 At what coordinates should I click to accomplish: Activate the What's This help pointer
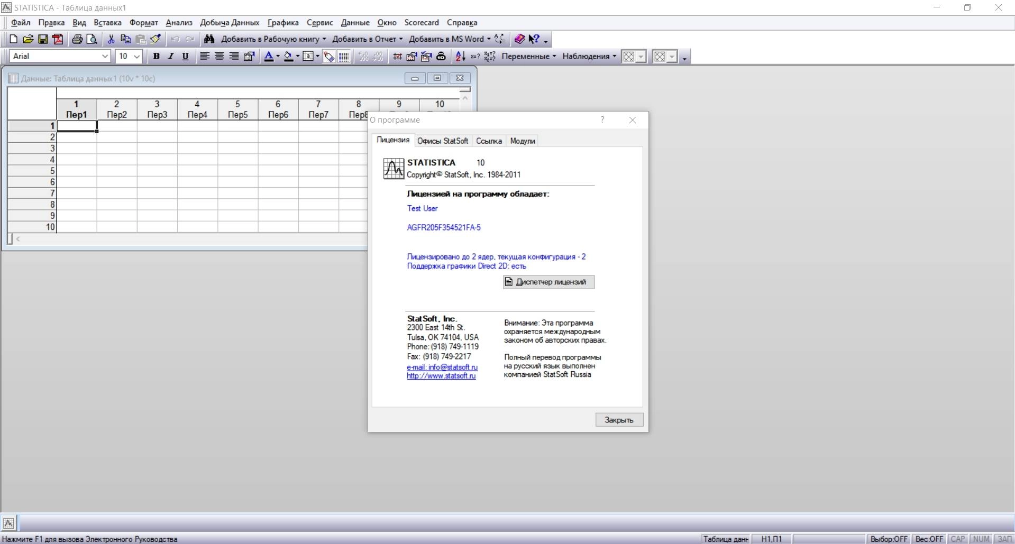coord(534,39)
